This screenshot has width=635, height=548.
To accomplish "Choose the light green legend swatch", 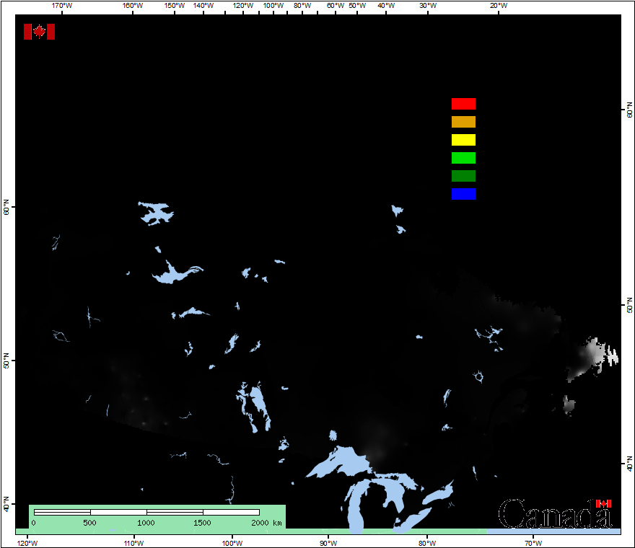I will [x=463, y=158].
